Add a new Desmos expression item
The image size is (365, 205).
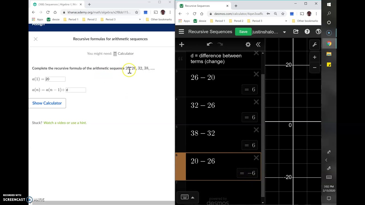[182, 44]
